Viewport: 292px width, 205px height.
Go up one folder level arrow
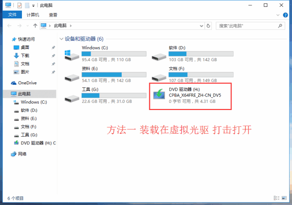pos(35,26)
